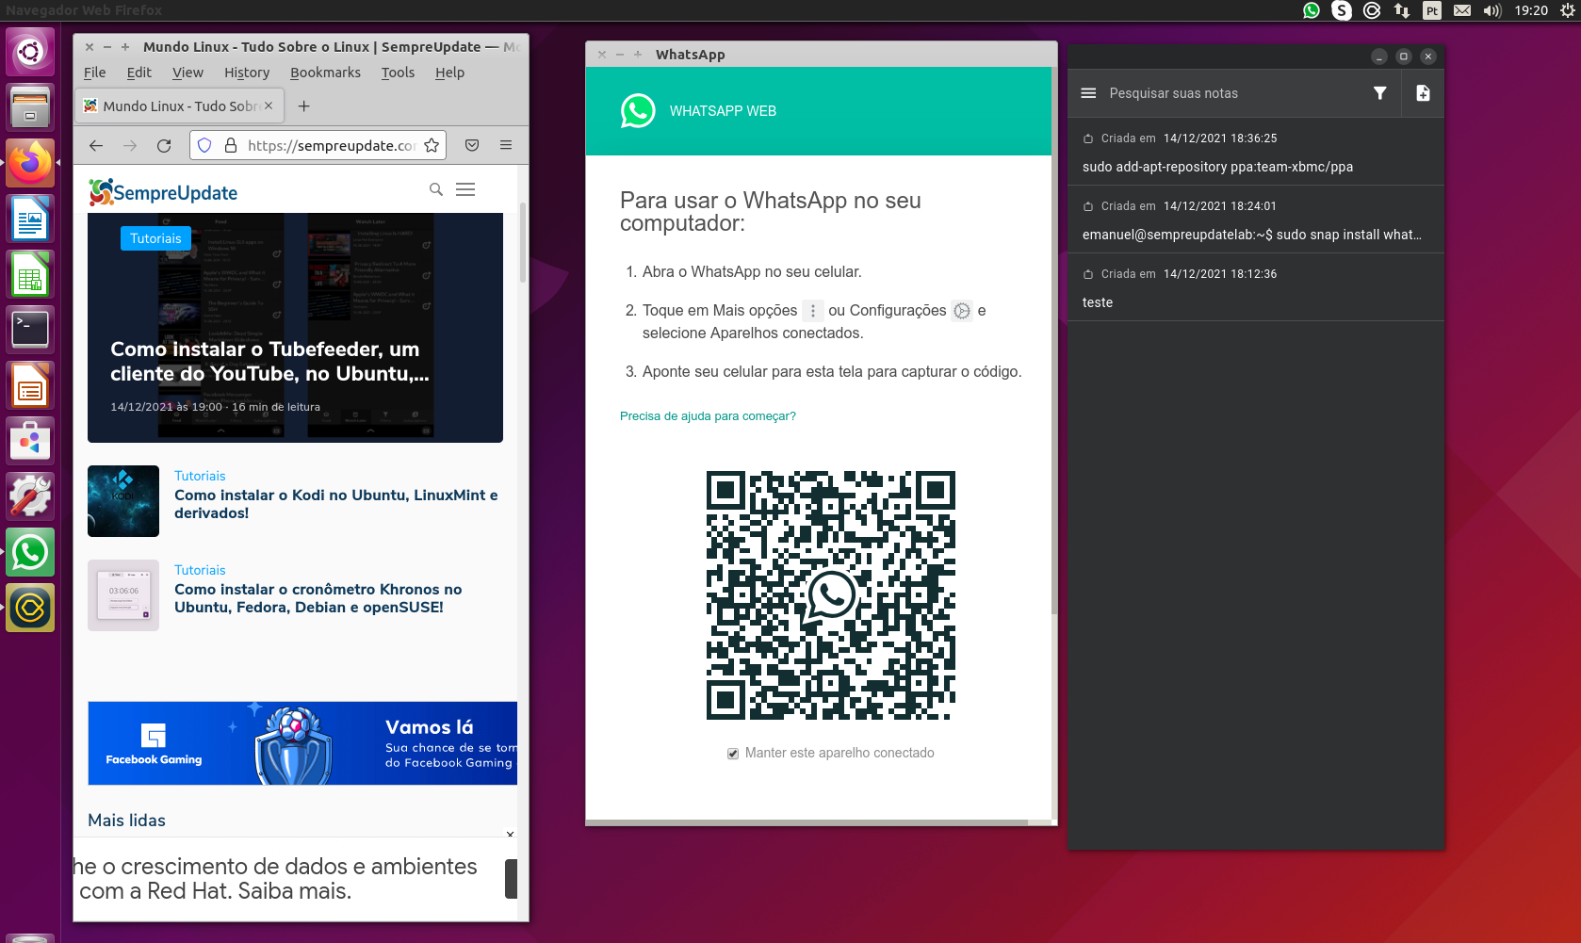Open the Tubefeeder featured article headline
This screenshot has width=1581, height=943.
(269, 362)
